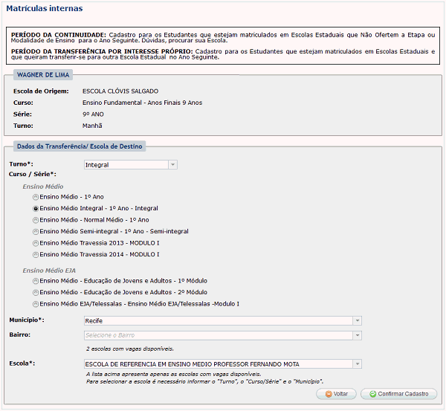The image size is (446, 411).
Task: Click the Matrículas internas page title
Action: click(x=45, y=9)
